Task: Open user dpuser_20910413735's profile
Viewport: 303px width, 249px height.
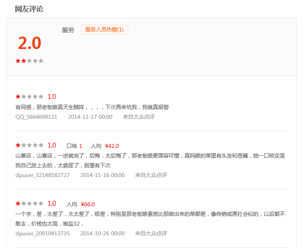Action: (43, 234)
